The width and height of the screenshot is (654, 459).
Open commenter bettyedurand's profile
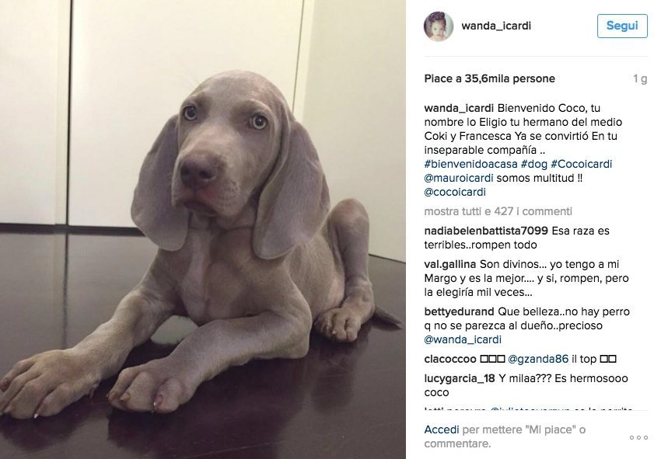[x=459, y=311]
